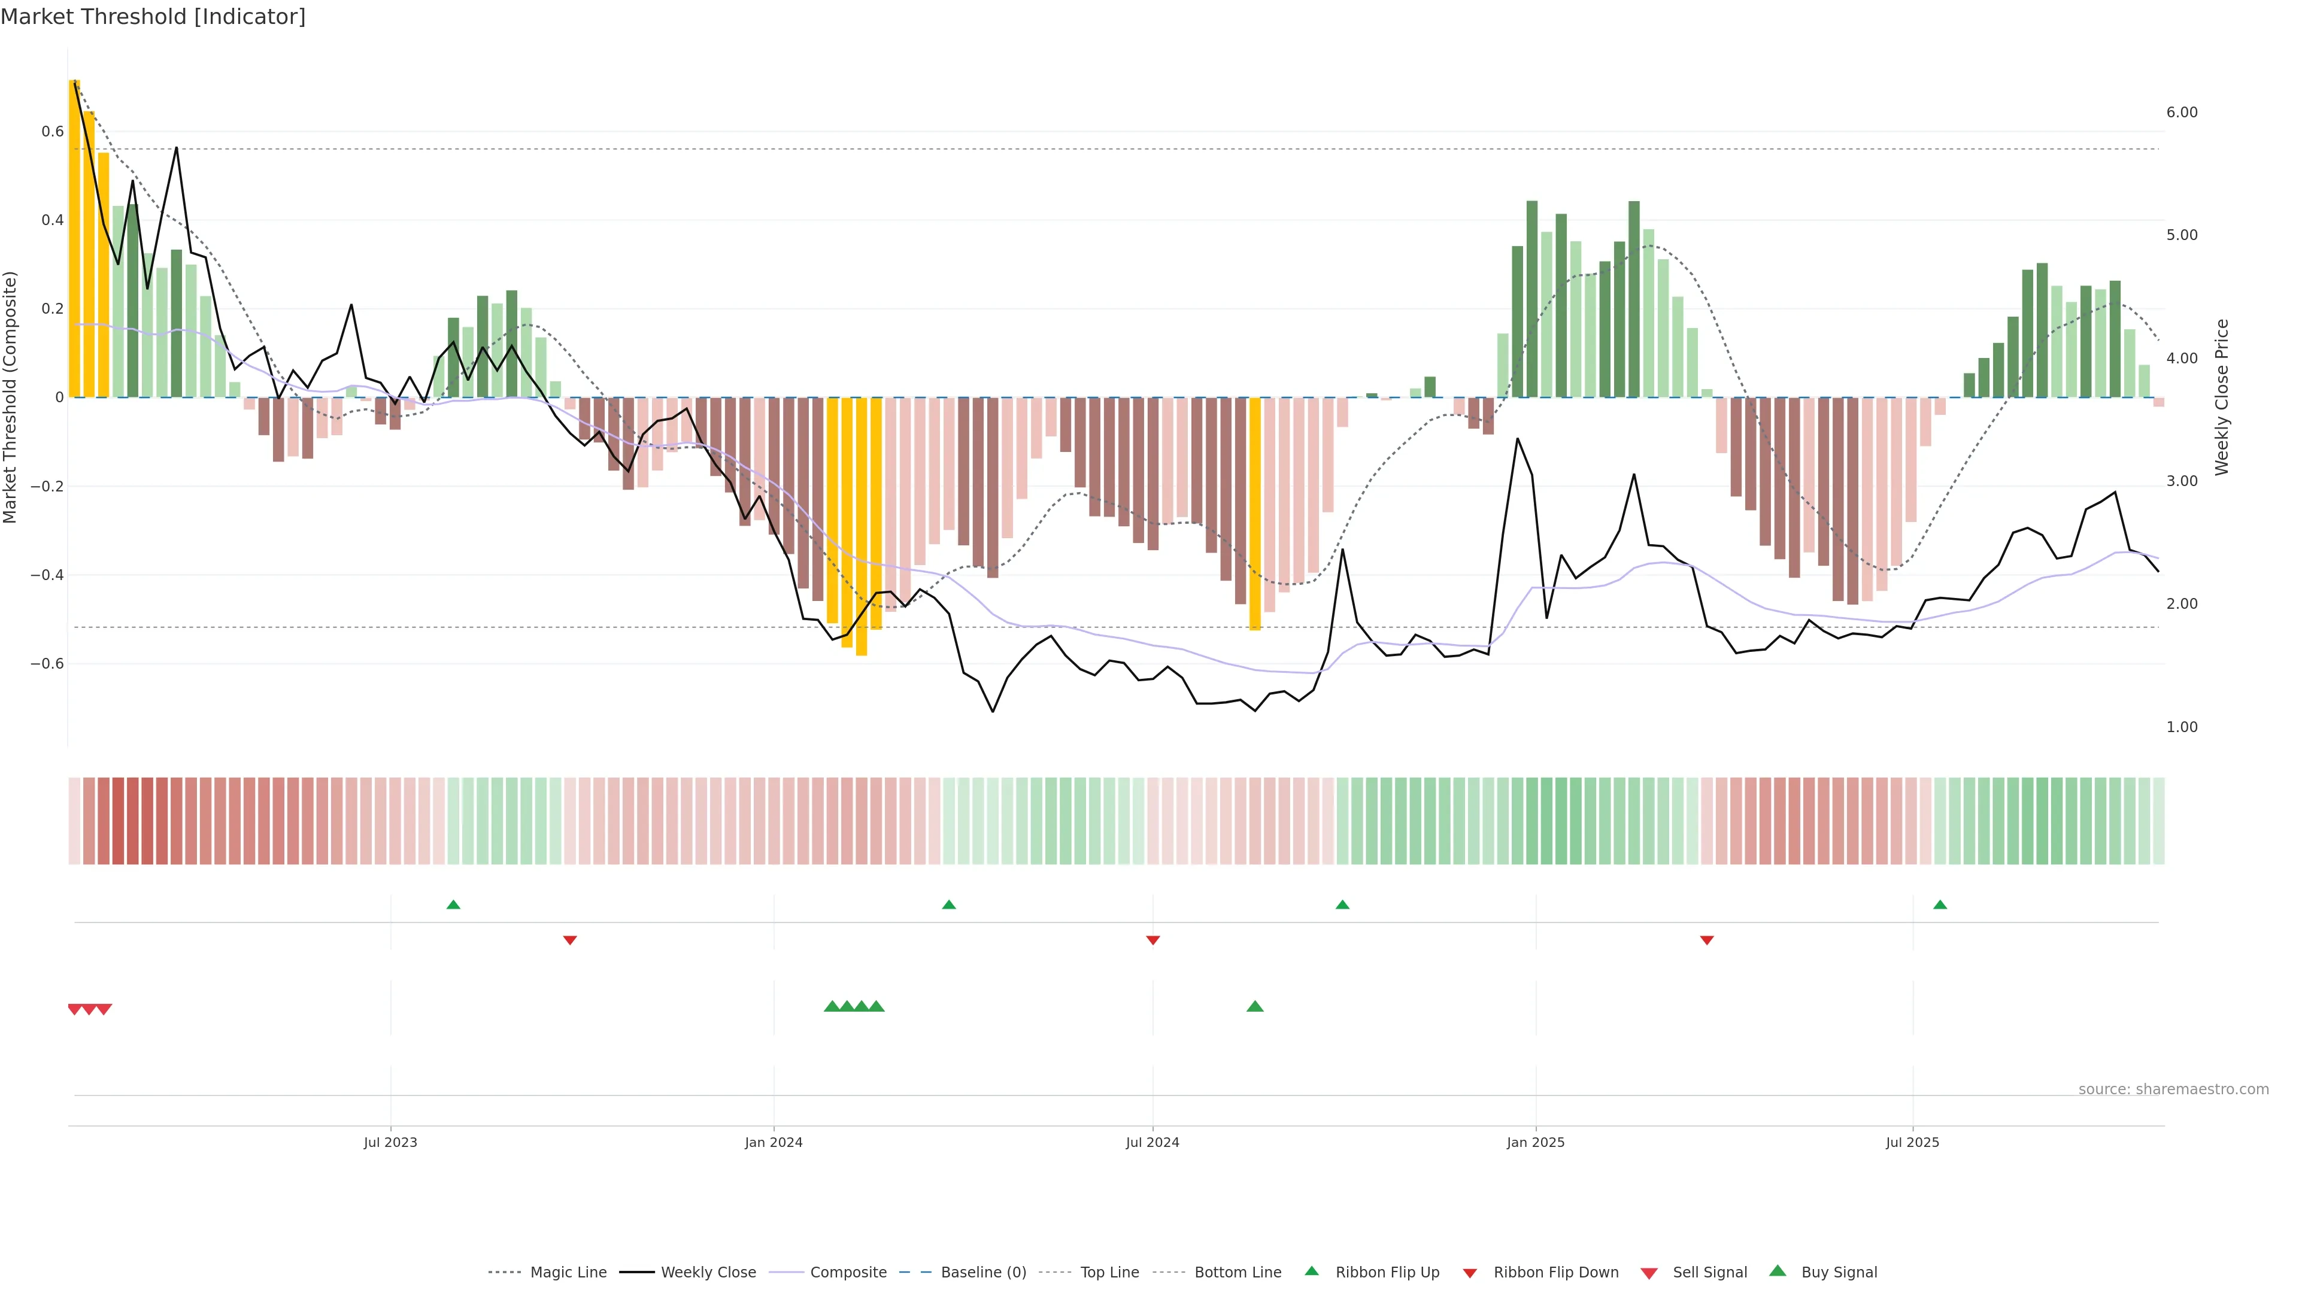Viewport: 2299px width, 1293px height.
Task: Hide the Weekly Close series via legend
Action: point(708,1273)
